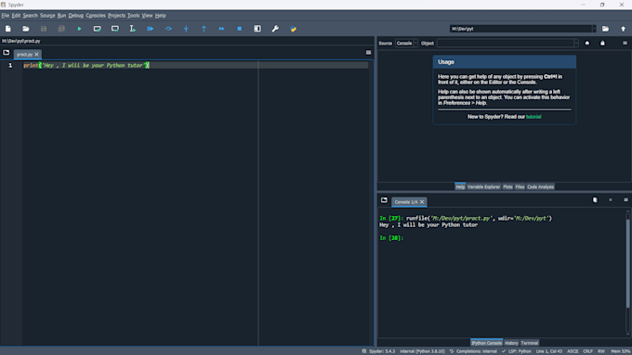The width and height of the screenshot is (632, 355).
Task: Open the Source menu
Action: [x=47, y=15]
